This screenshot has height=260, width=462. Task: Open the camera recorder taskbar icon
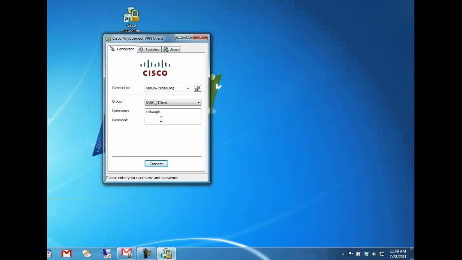147,253
